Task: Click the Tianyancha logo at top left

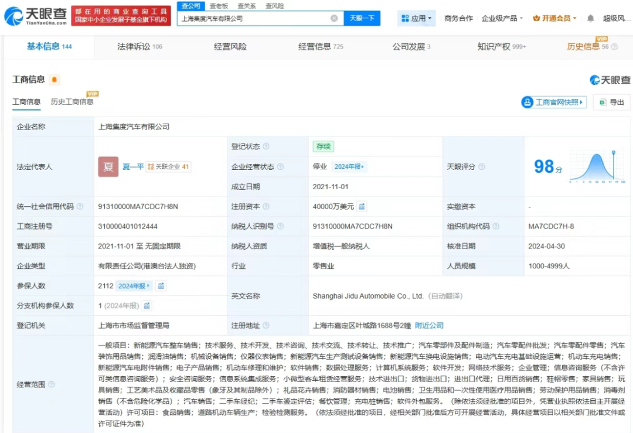Action: pyautogui.click(x=36, y=16)
